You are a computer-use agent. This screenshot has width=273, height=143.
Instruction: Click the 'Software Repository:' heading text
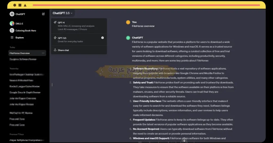coord(146,69)
